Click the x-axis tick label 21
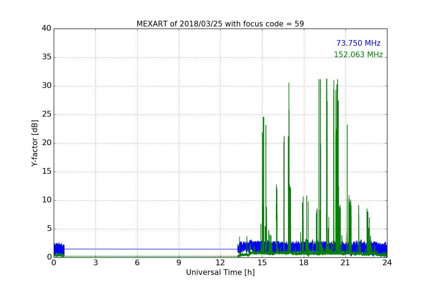430x286 pixels. [345, 263]
